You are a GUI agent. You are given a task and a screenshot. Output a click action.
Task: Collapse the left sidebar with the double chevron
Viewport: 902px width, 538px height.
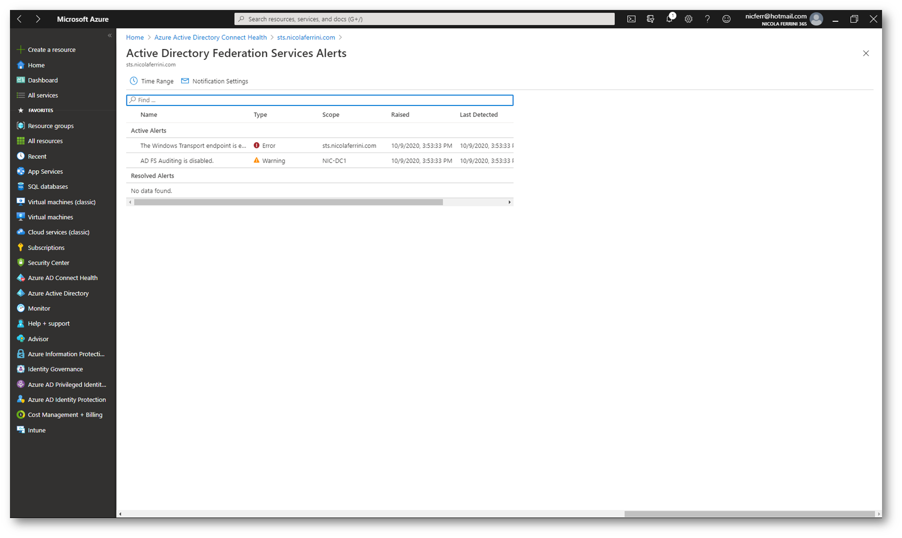110,36
